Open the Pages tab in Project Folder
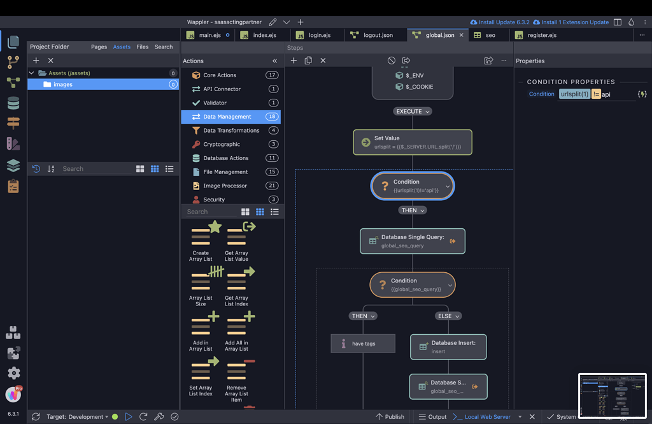This screenshot has height=424, width=652. click(x=99, y=47)
